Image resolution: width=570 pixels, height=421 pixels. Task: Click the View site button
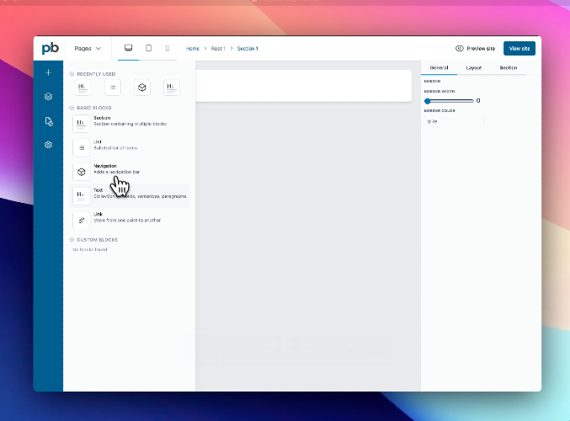[x=519, y=48]
